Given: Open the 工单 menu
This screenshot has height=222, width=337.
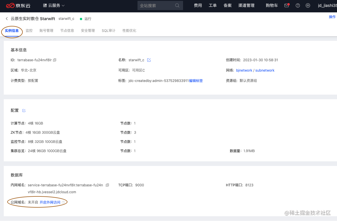Looking at the screenshot, I should tap(213, 5).
